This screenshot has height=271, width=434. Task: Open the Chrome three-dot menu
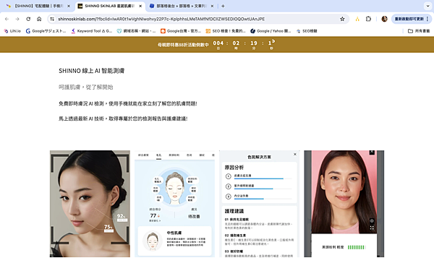pyautogui.click(x=427, y=19)
